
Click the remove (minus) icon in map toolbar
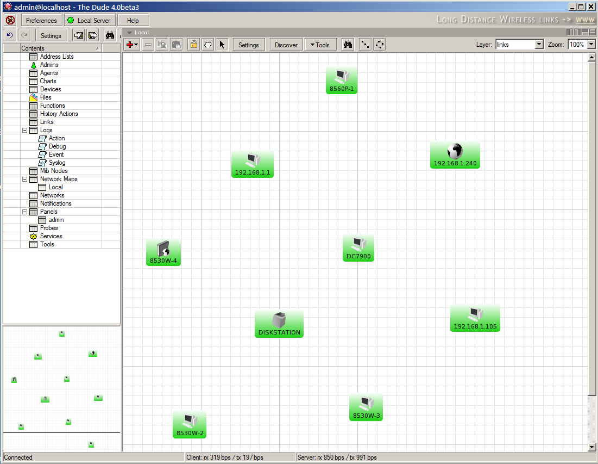[148, 45]
